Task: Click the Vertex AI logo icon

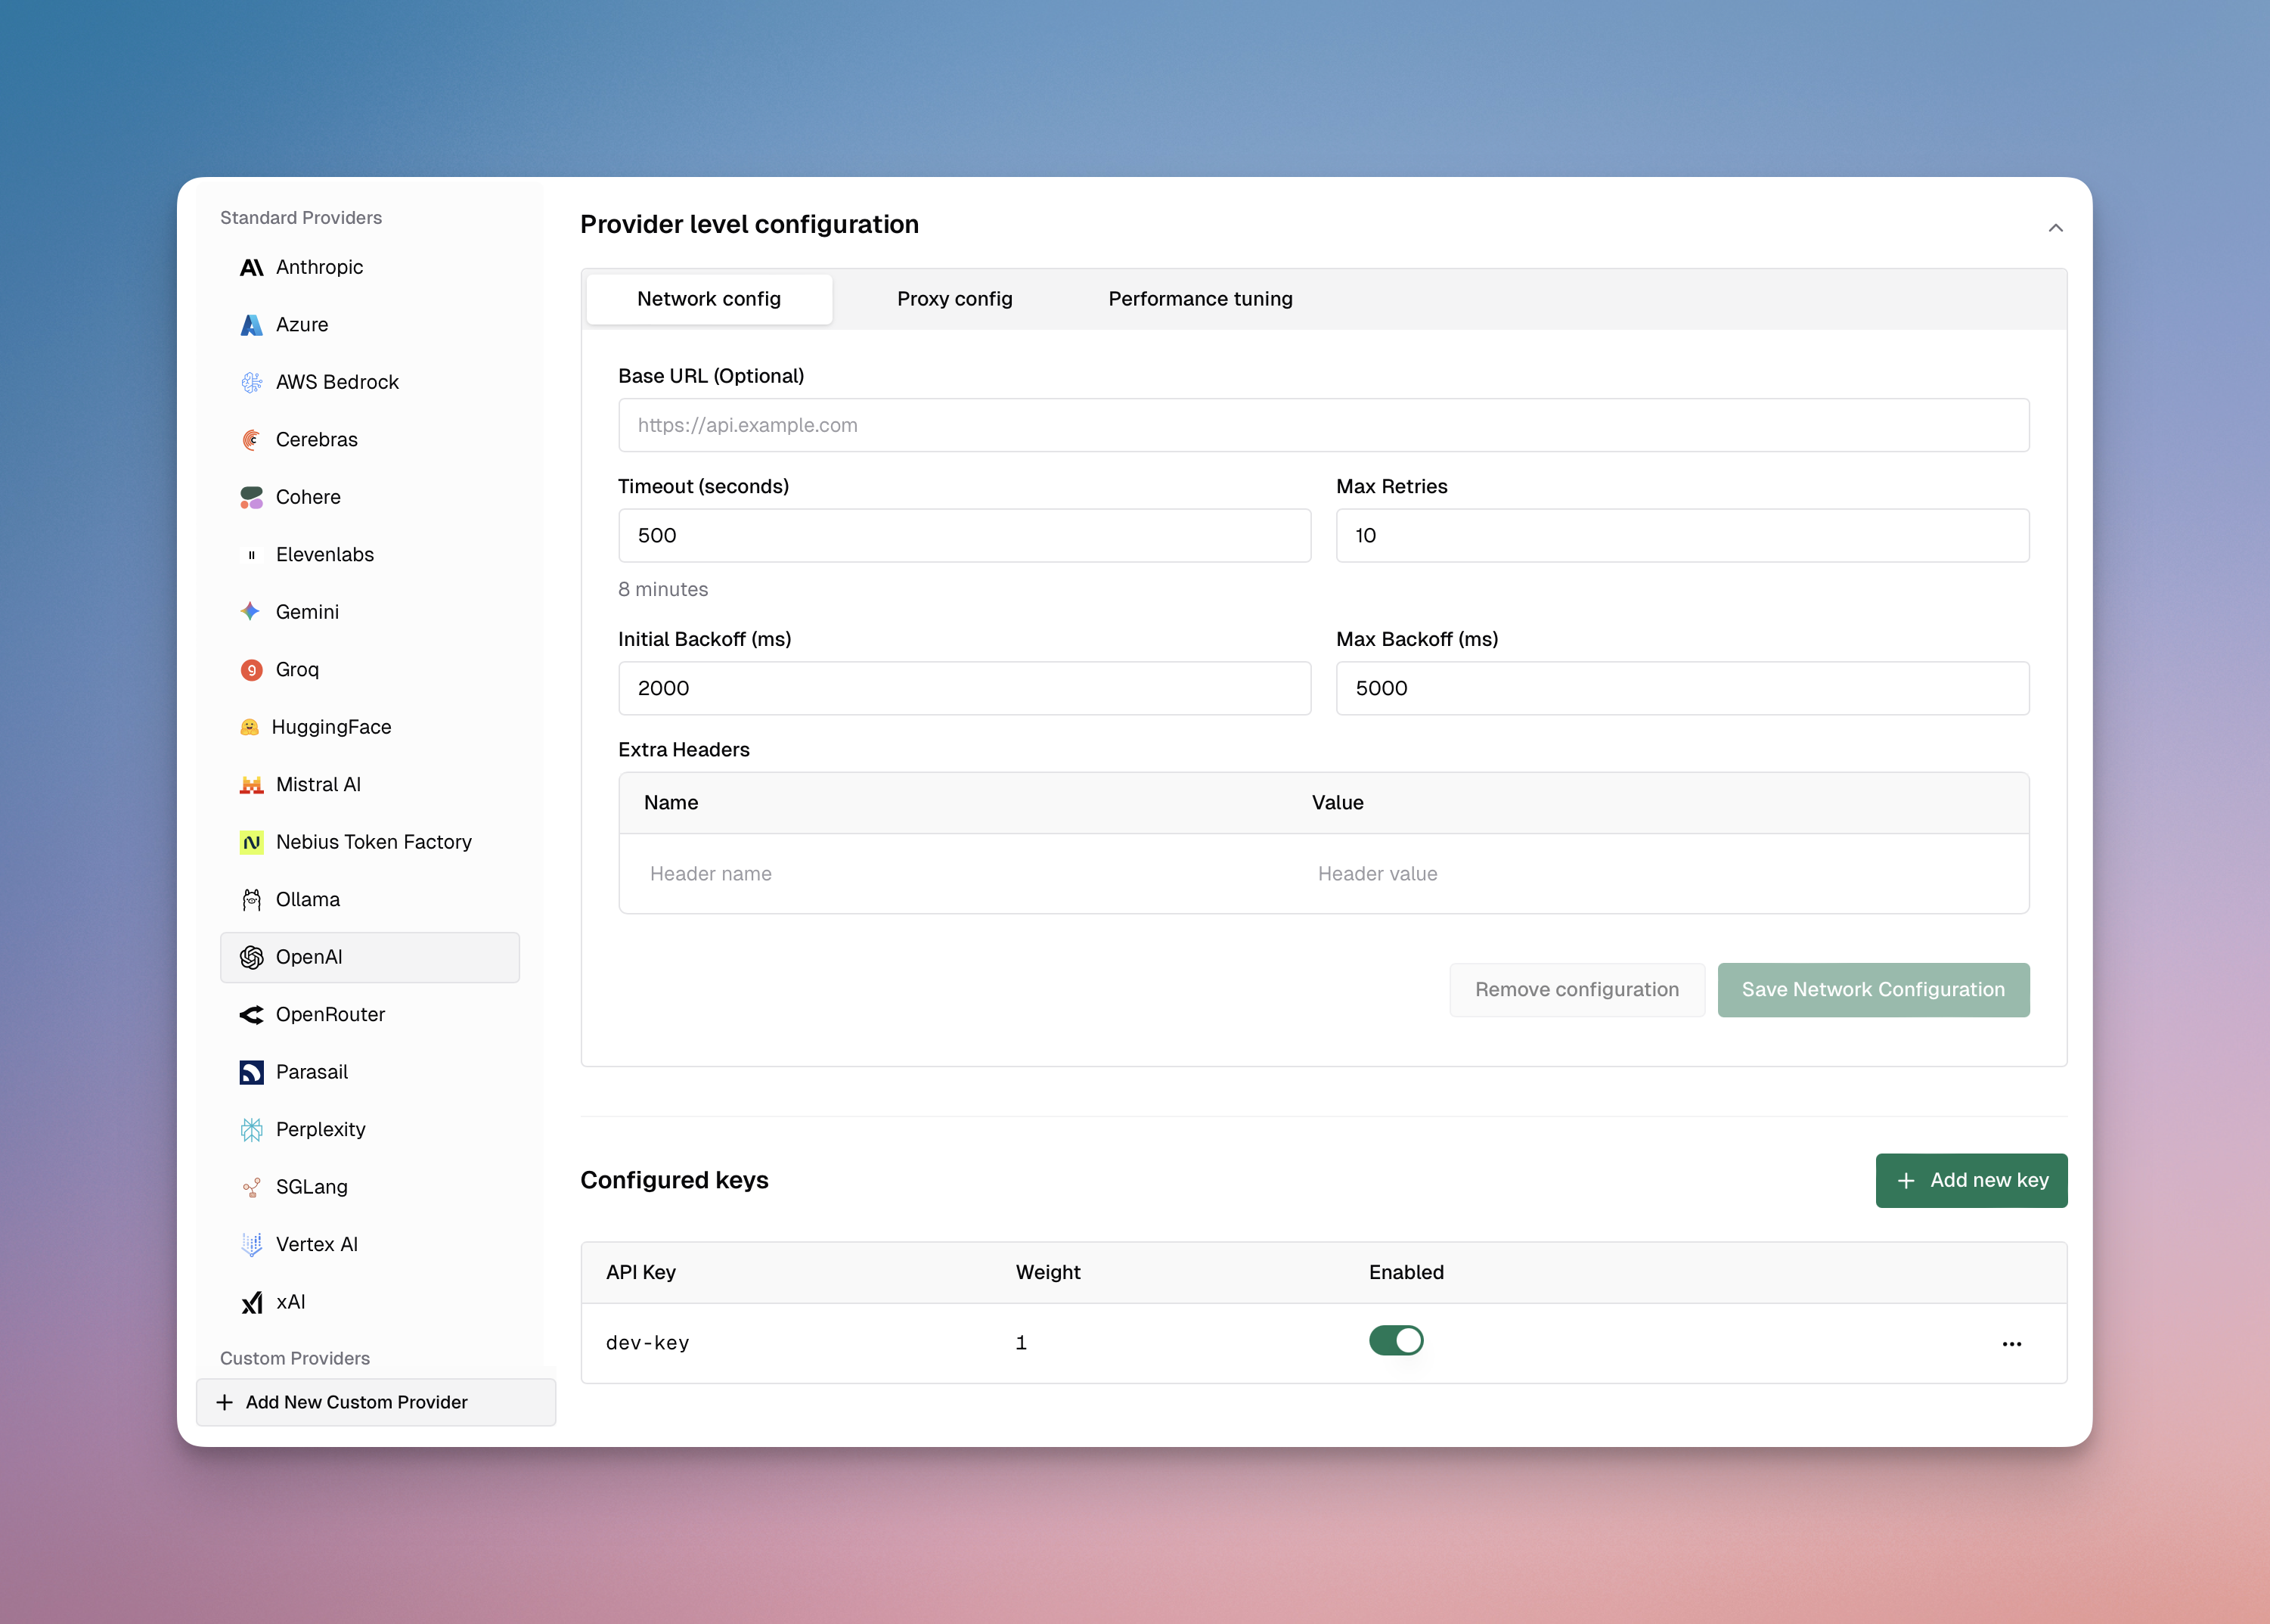Action: coord(251,1244)
